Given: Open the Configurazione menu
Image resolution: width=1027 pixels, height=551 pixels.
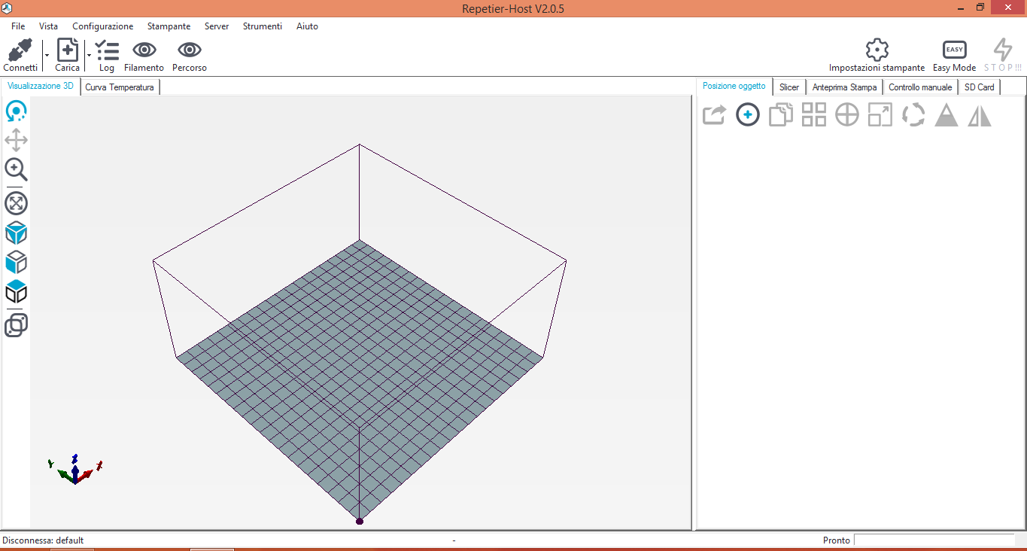Looking at the screenshot, I should pyautogui.click(x=102, y=26).
